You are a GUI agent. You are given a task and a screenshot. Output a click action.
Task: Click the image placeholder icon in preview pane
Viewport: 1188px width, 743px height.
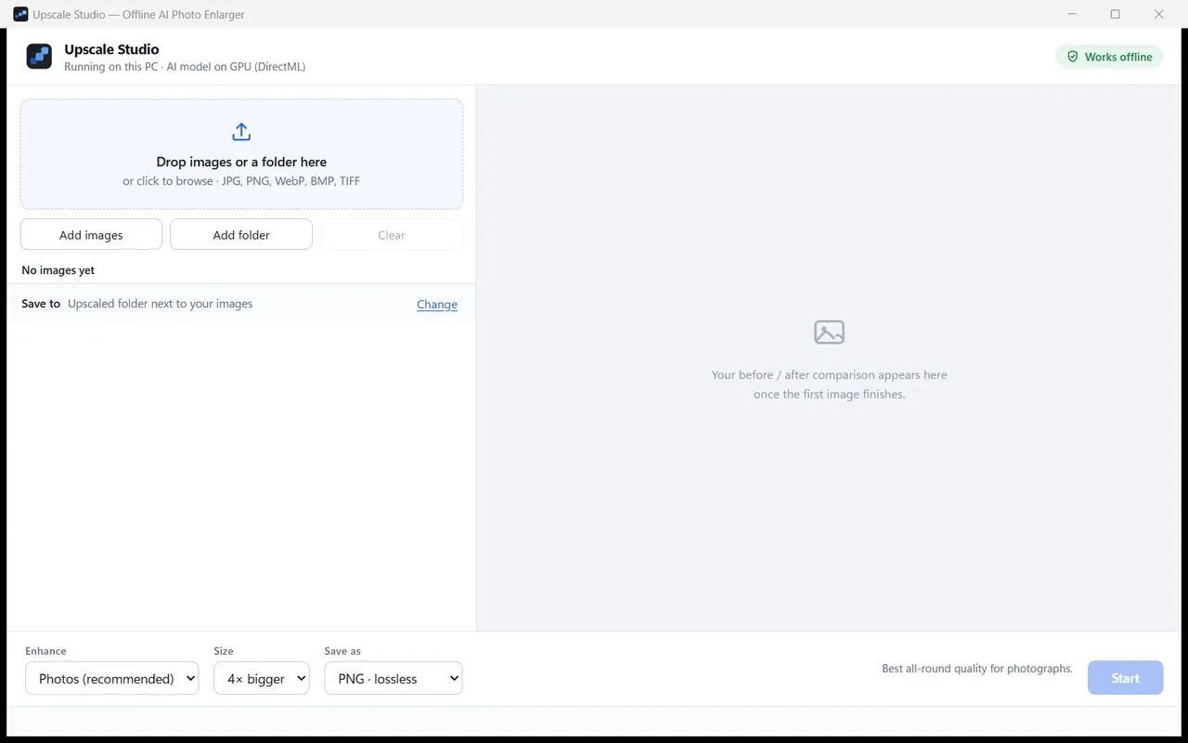829,332
